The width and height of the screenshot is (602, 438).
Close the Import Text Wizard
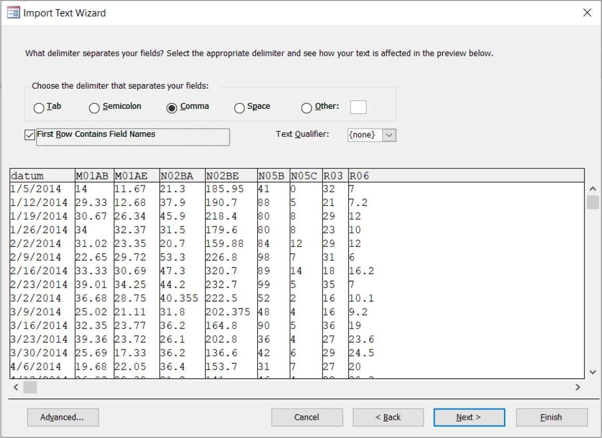click(x=587, y=12)
